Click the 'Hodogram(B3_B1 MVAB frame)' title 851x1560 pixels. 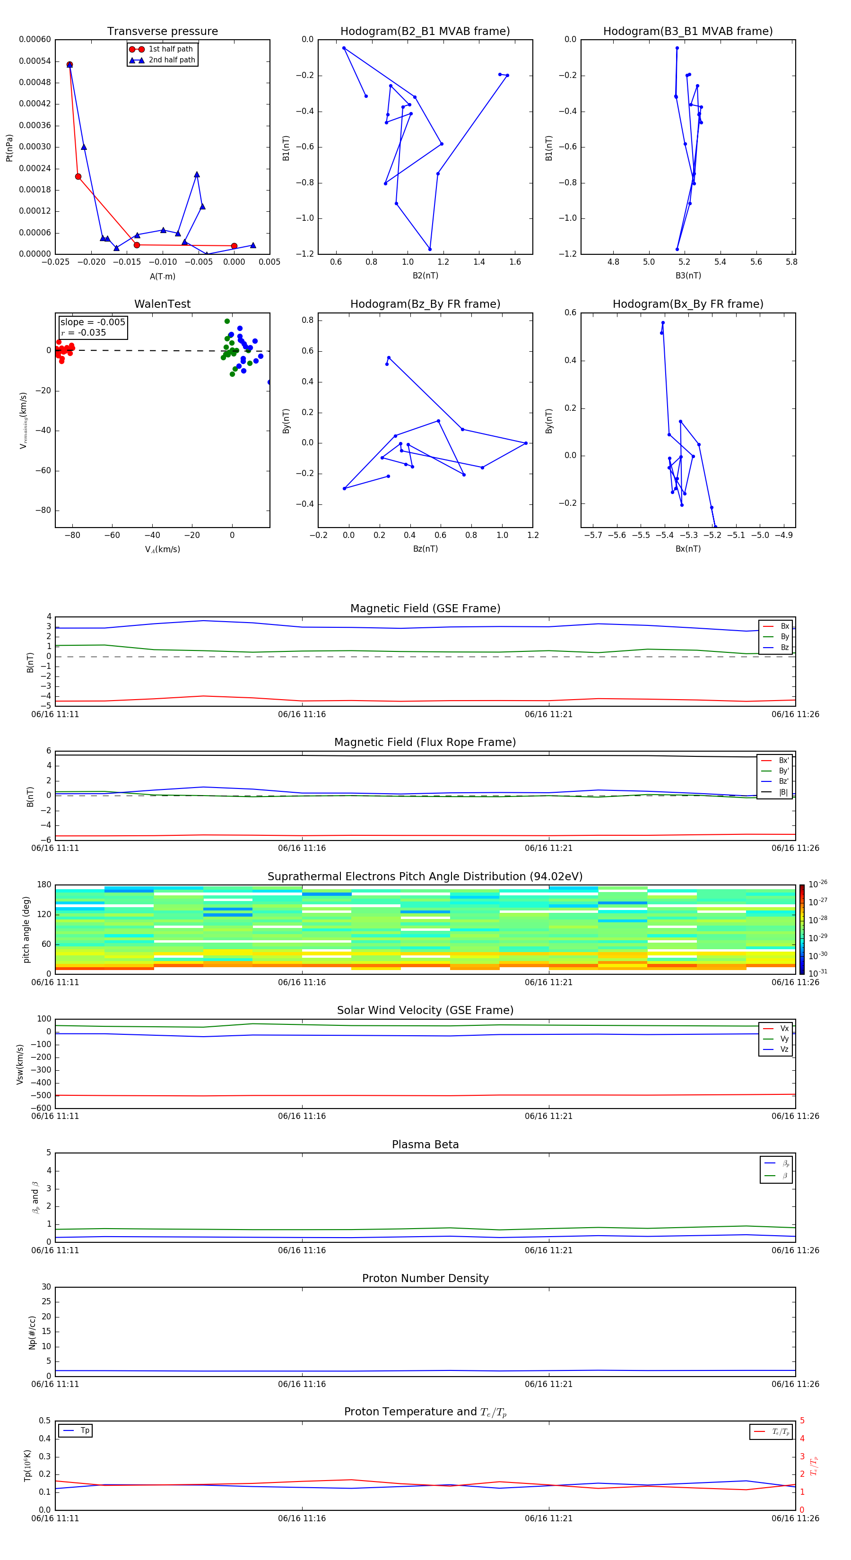point(688,31)
